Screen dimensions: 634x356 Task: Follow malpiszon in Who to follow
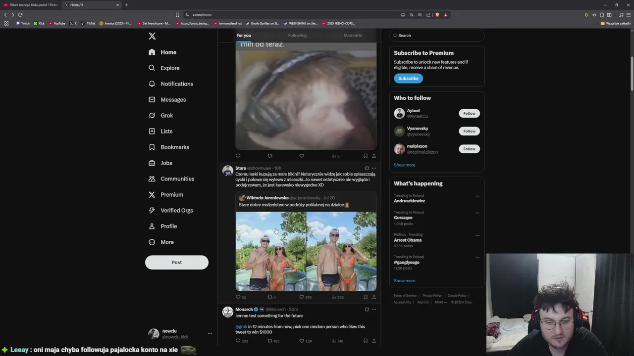469,149
